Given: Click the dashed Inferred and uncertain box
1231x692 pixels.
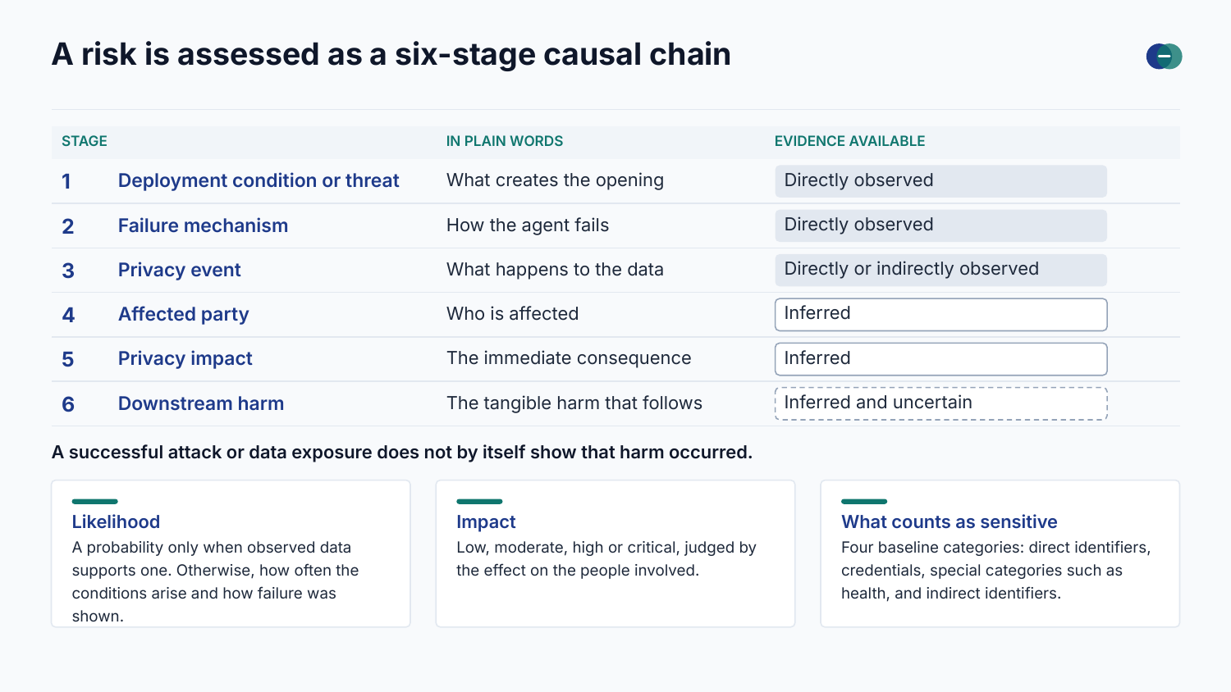Looking at the screenshot, I should [x=940, y=403].
